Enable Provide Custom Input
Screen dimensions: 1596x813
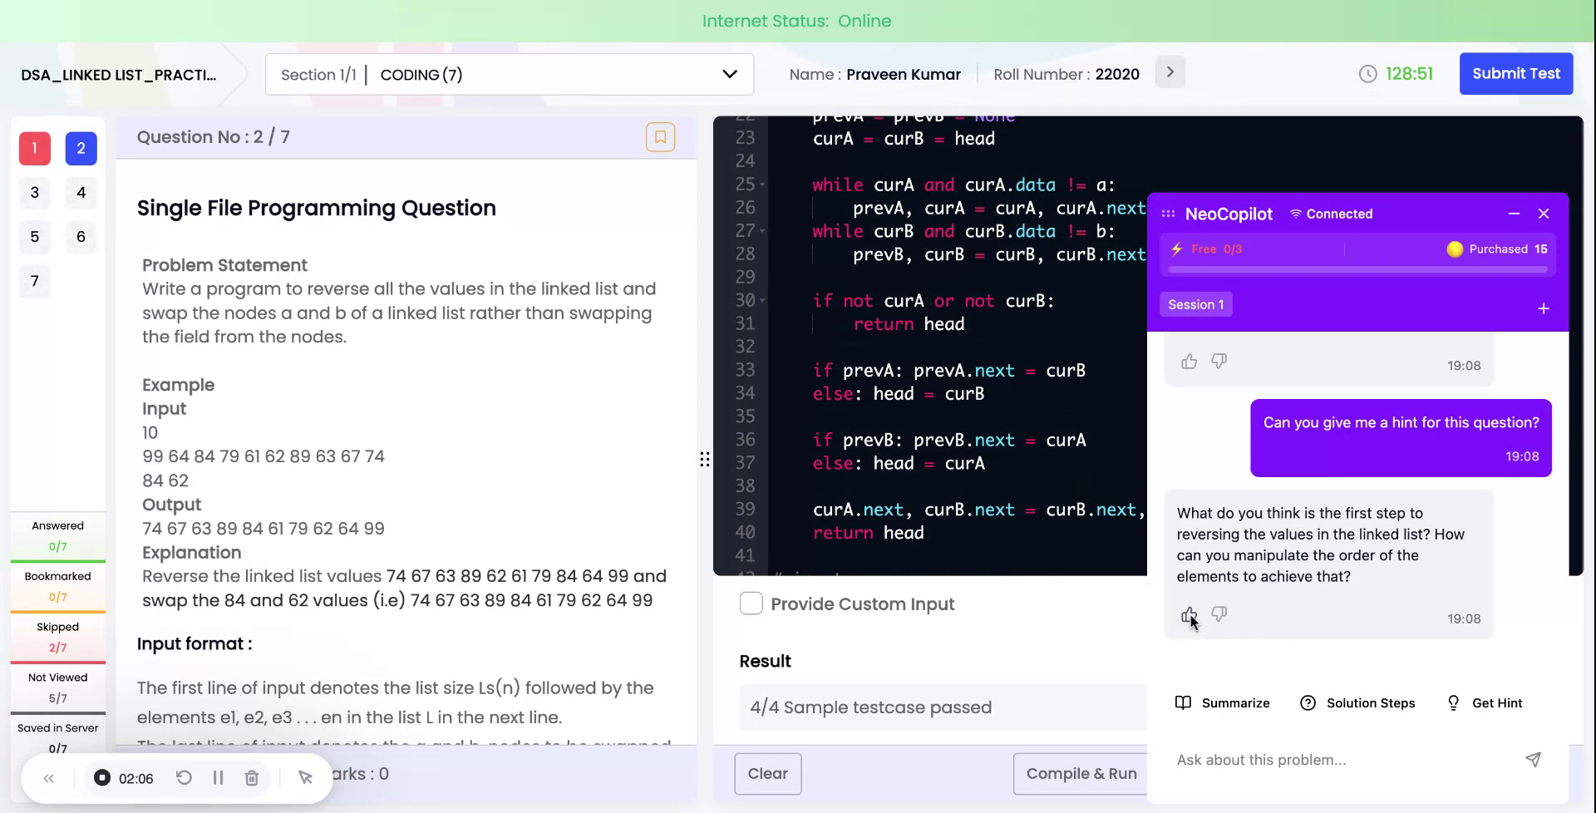(x=751, y=603)
